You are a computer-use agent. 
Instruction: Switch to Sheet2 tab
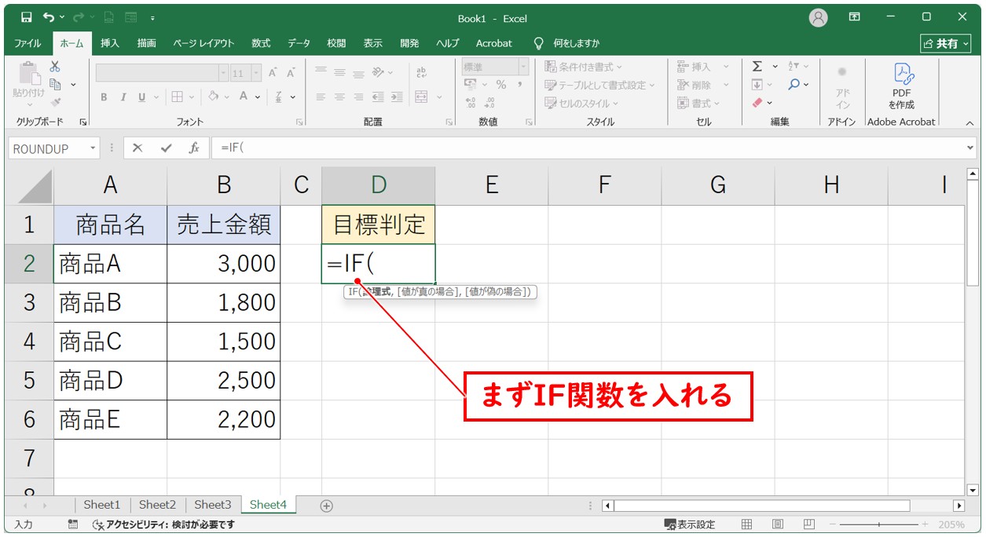click(x=157, y=505)
